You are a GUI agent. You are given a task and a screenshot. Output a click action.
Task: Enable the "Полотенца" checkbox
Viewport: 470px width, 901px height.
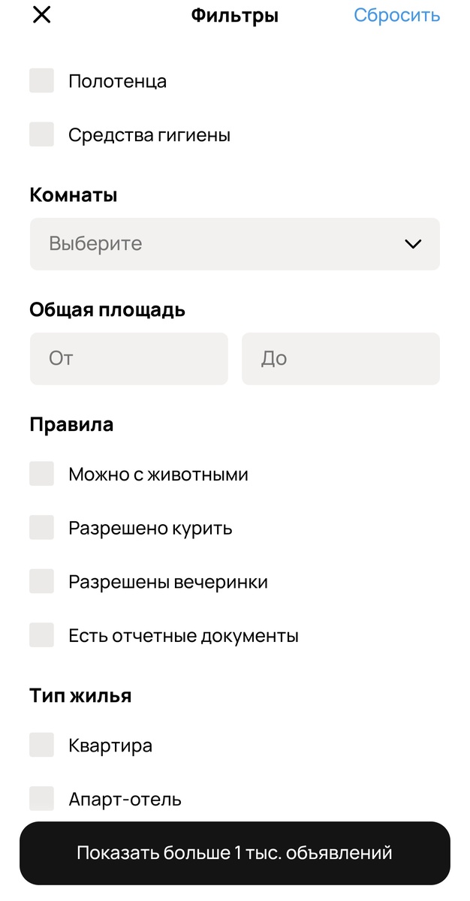coord(41,80)
